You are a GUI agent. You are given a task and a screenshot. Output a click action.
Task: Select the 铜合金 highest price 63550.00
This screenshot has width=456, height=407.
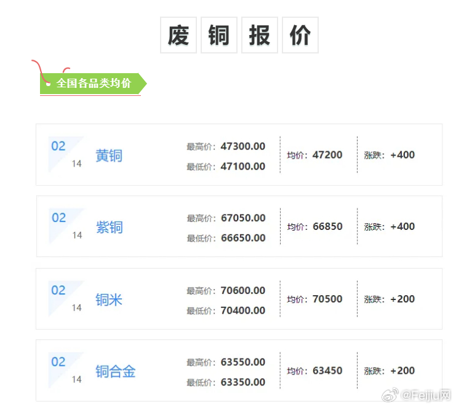pyautogui.click(x=243, y=362)
